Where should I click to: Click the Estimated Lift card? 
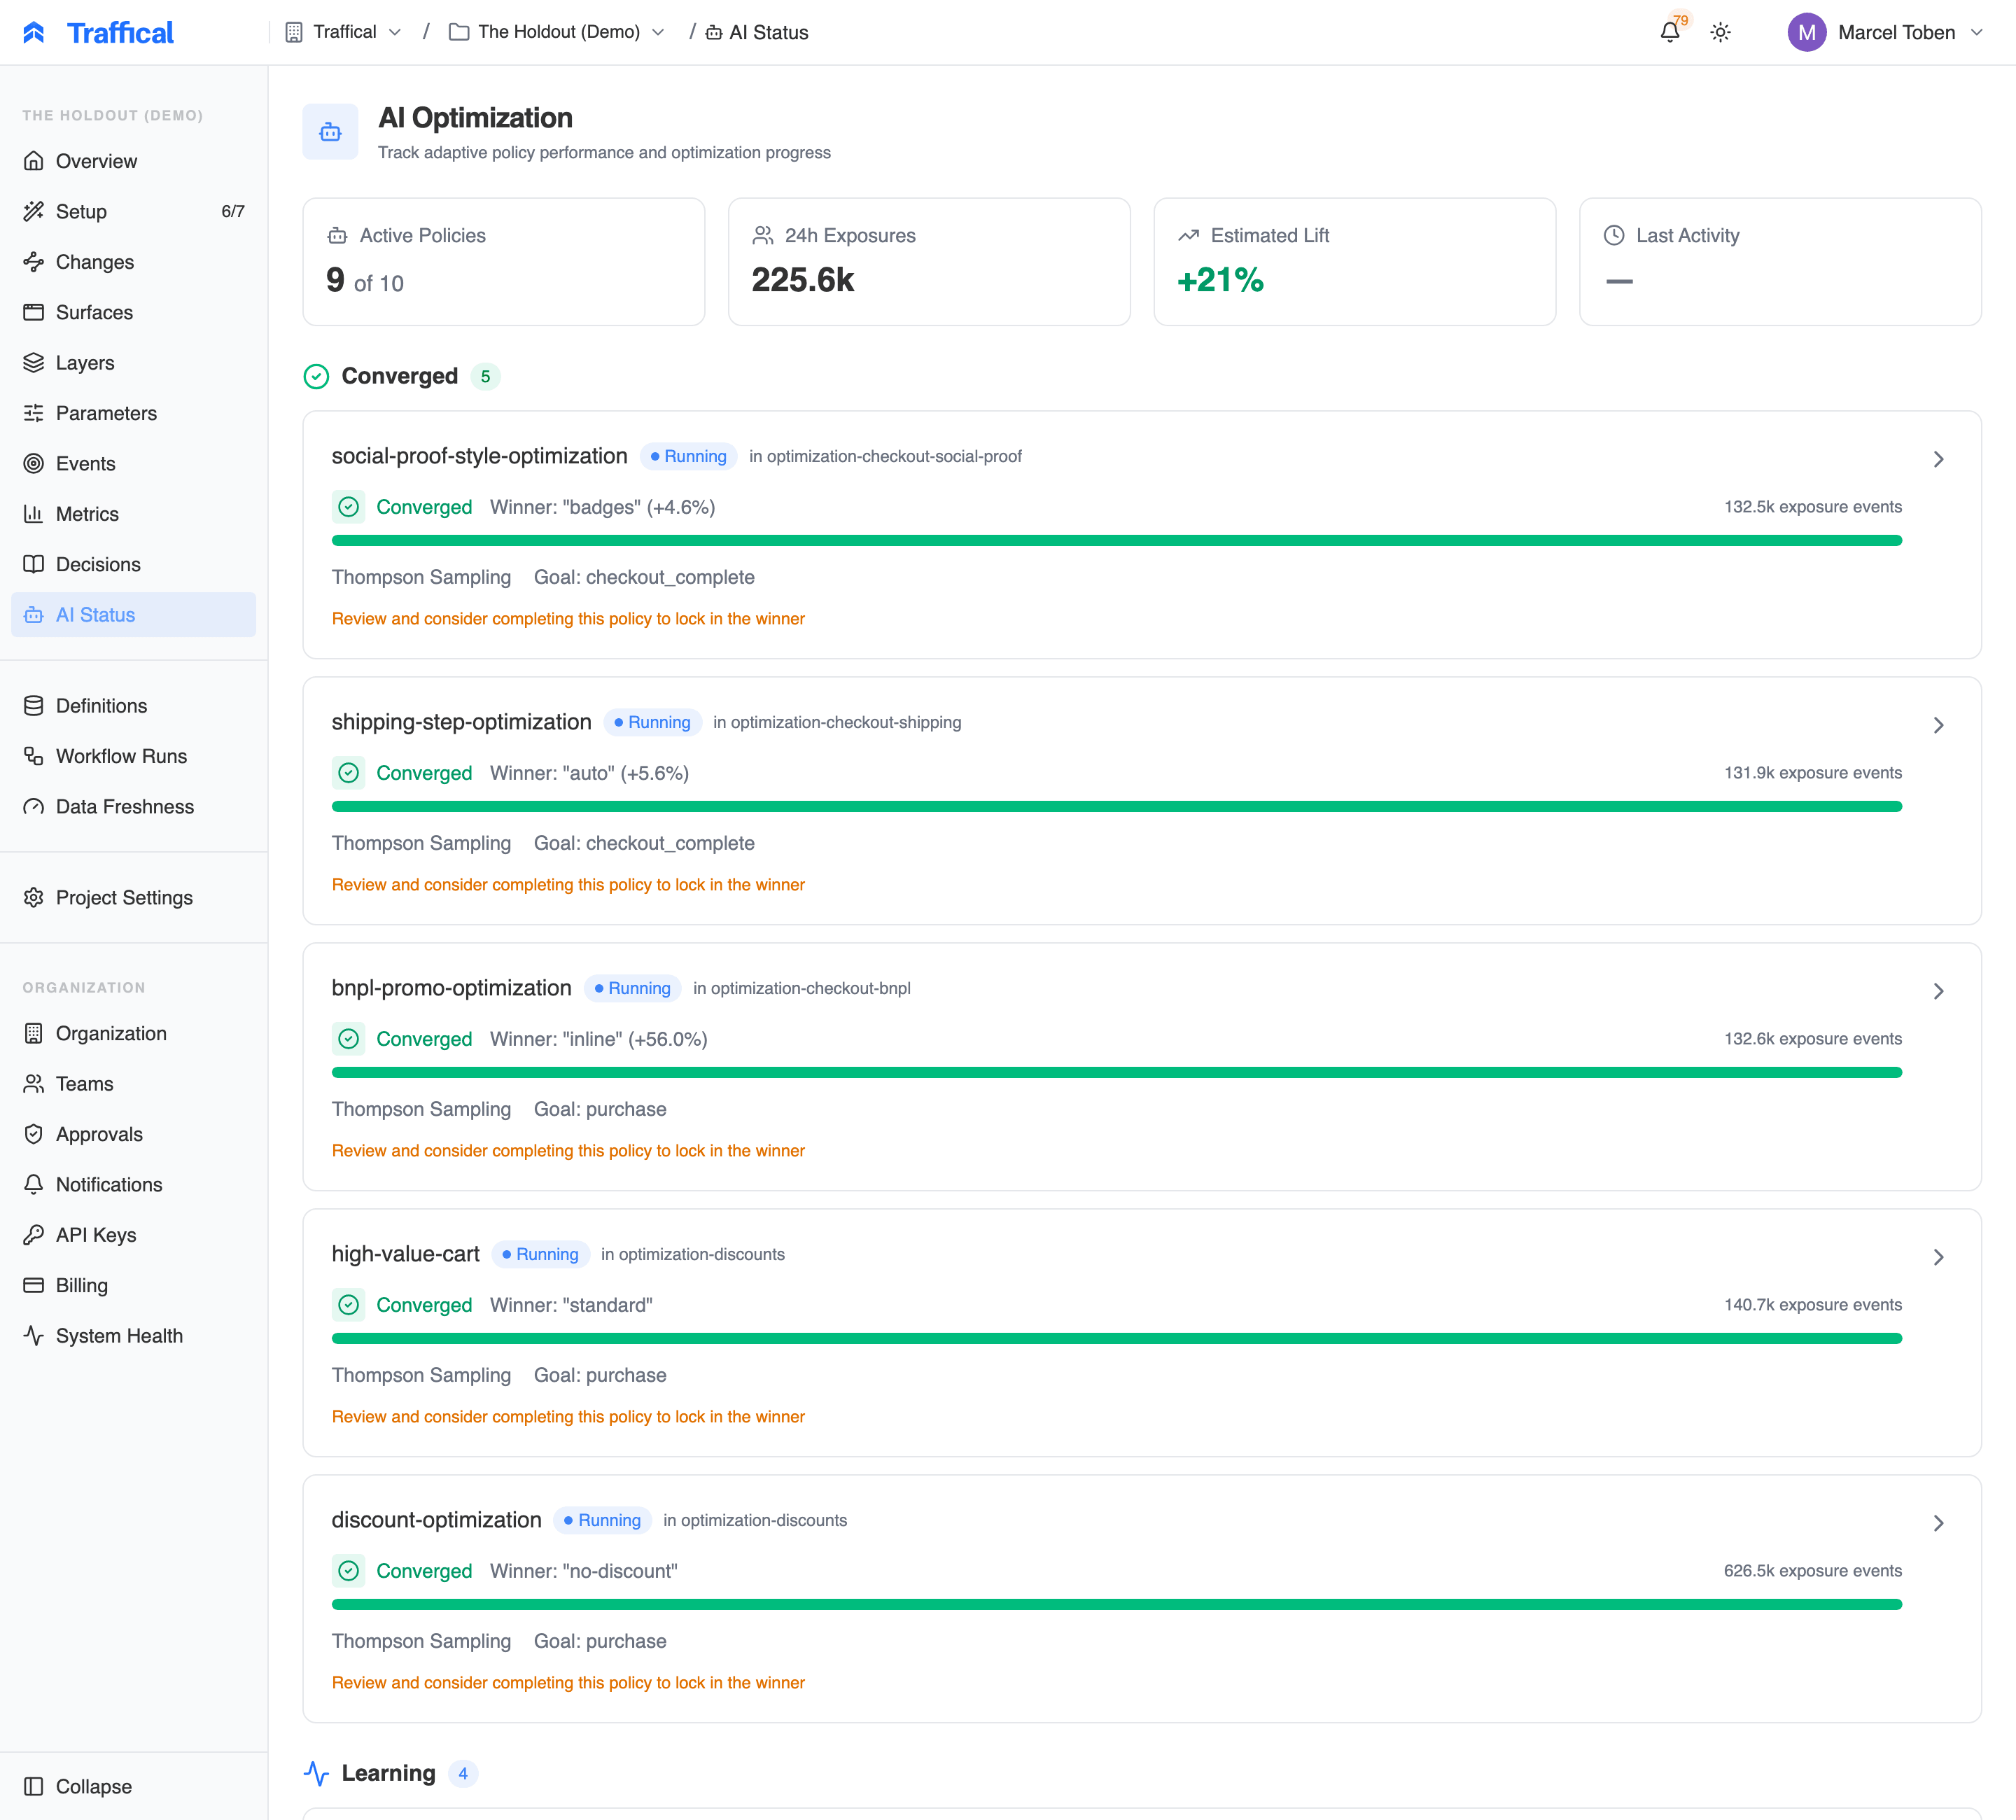[1354, 261]
